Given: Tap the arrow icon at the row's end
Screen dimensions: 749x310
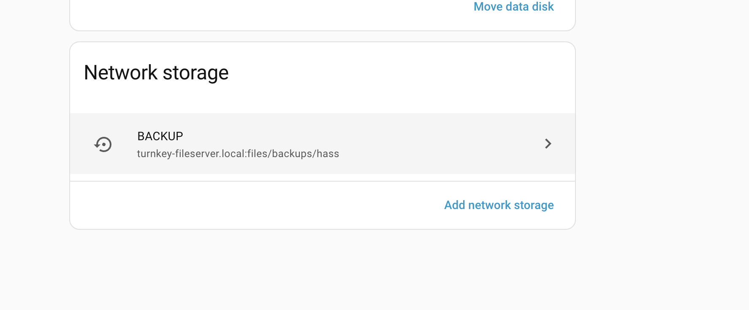Looking at the screenshot, I should click(548, 144).
